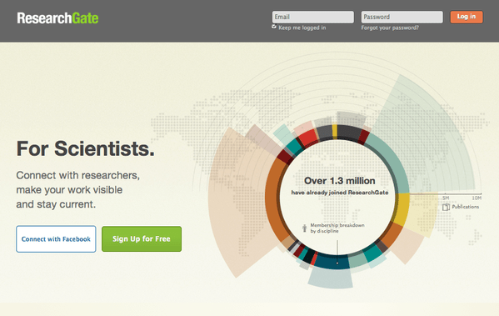The width and height of the screenshot is (499, 316).
Task: Click the "Publications" axis label
Action: [466, 207]
